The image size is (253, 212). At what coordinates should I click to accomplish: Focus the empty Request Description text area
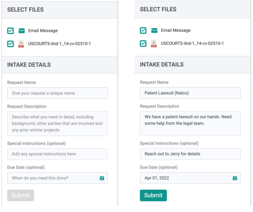[57, 124]
